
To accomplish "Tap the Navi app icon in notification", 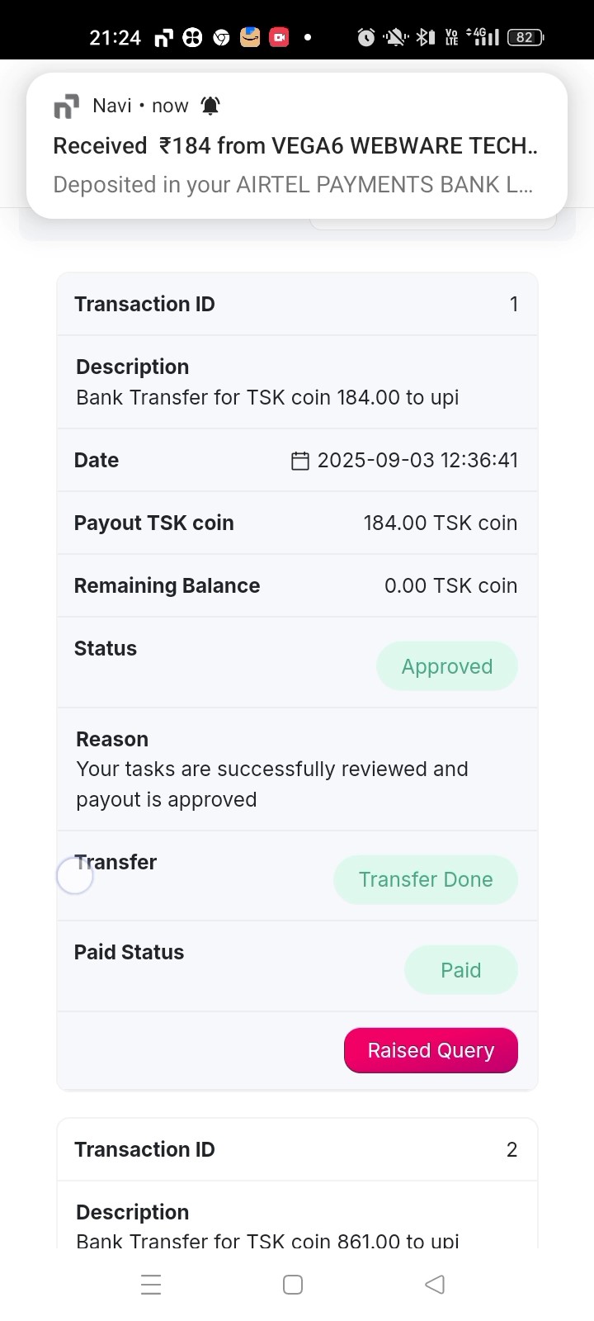I will pos(66,107).
